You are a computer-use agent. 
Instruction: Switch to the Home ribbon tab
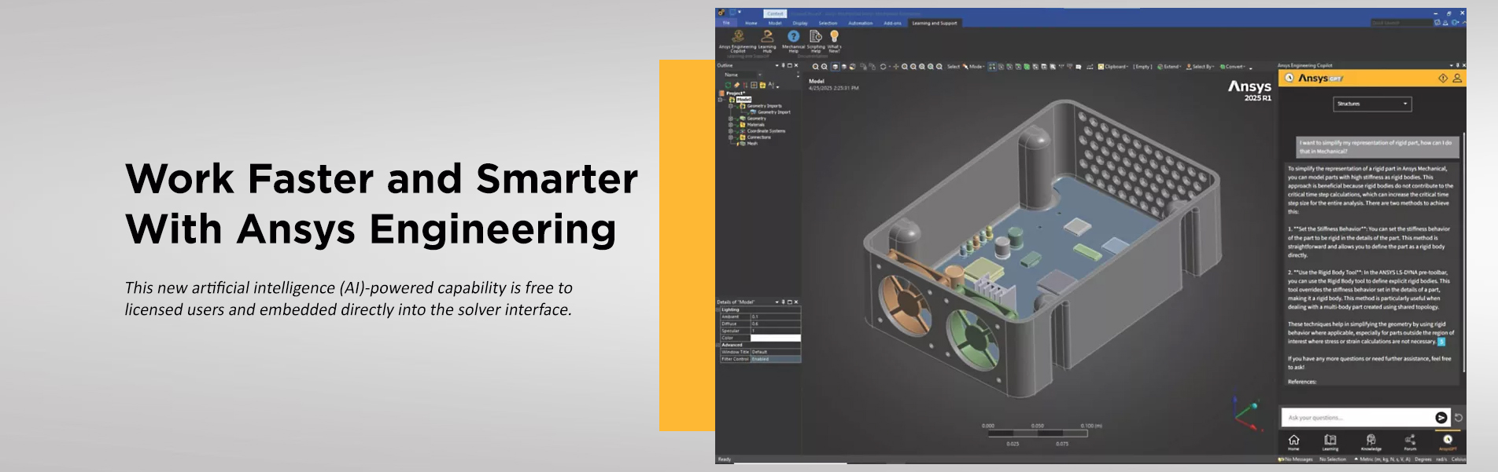tap(751, 24)
